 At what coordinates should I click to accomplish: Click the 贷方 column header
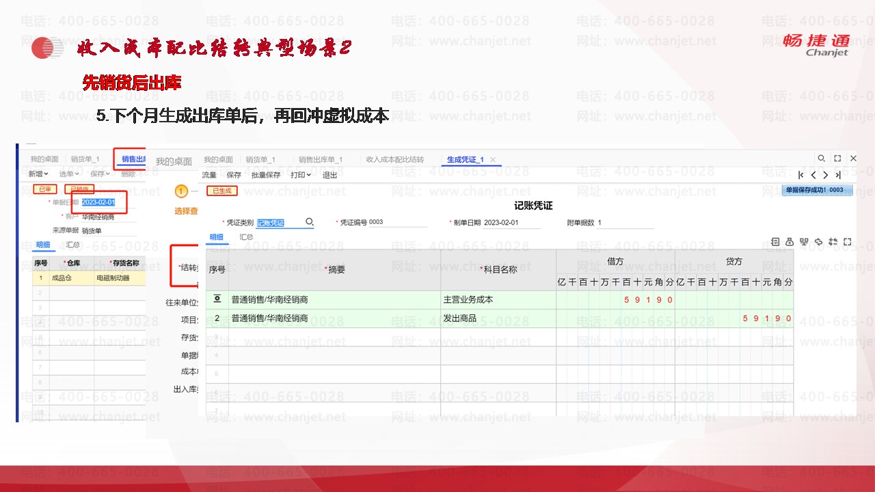(x=735, y=261)
